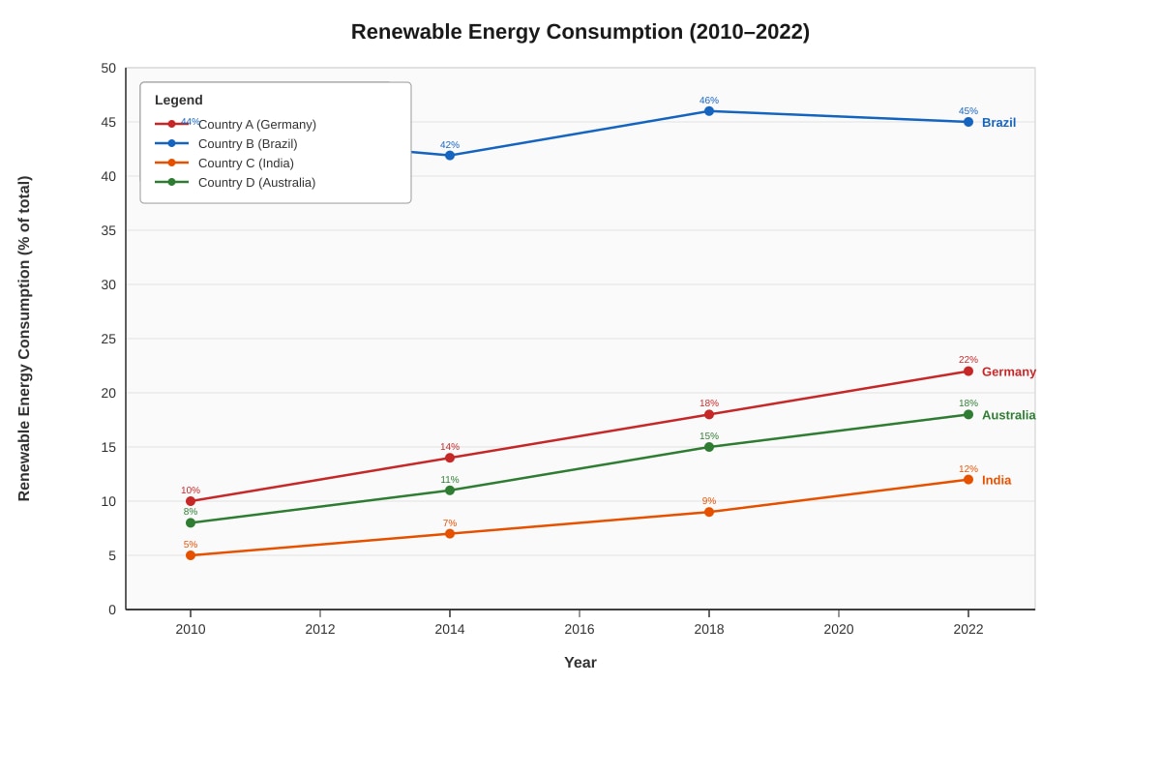Click the x-axis tick label 2012
Viewport: 1161px width, 774px height.
click(320, 629)
